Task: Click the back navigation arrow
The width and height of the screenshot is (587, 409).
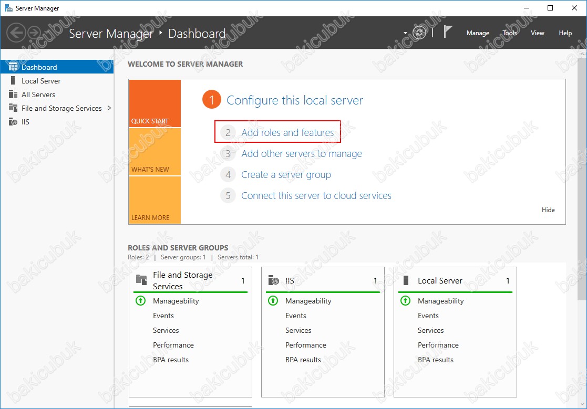Action: click(x=16, y=33)
